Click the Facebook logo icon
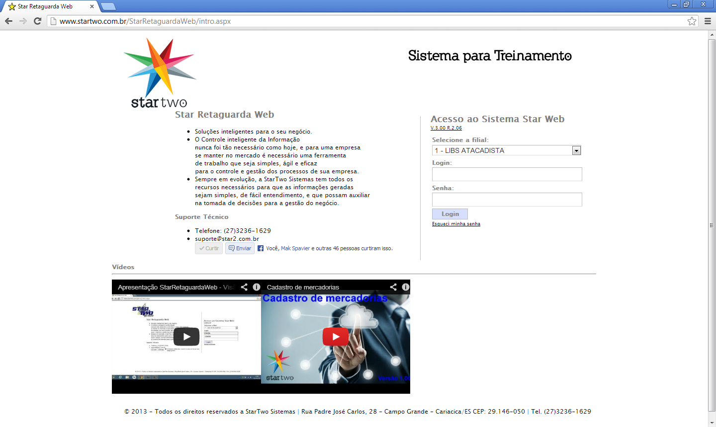The image size is (716, 427). point(261,248)
